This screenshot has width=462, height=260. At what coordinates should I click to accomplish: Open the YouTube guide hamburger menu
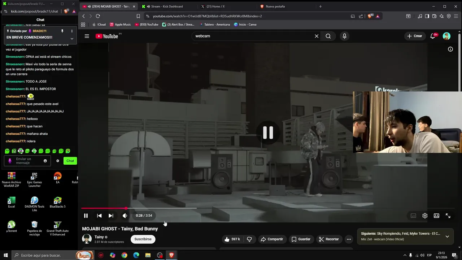[87, 36]
